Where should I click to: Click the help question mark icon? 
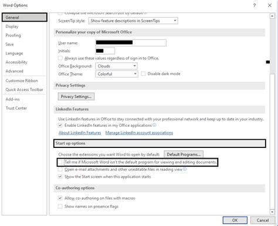[255, 5]
